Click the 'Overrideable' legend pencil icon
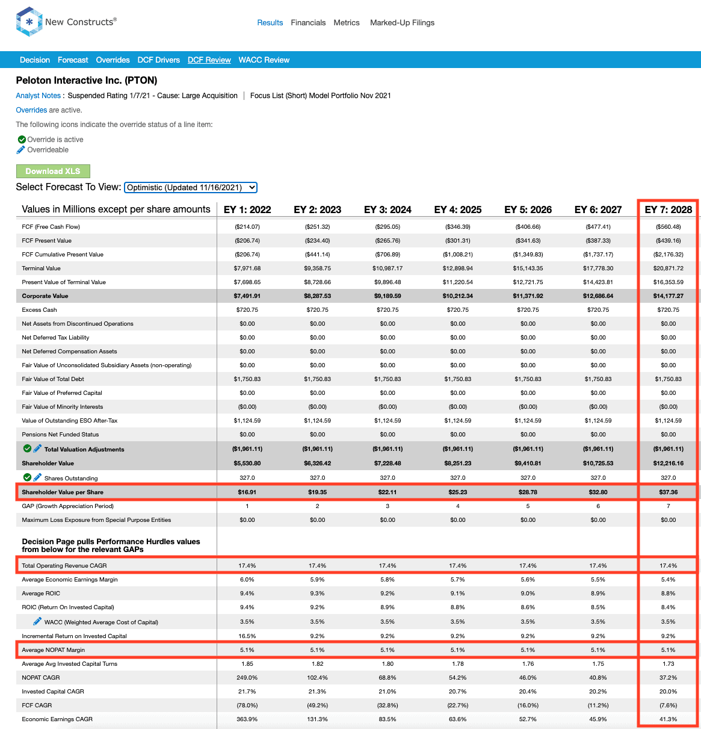 click(x=21, y=150)
